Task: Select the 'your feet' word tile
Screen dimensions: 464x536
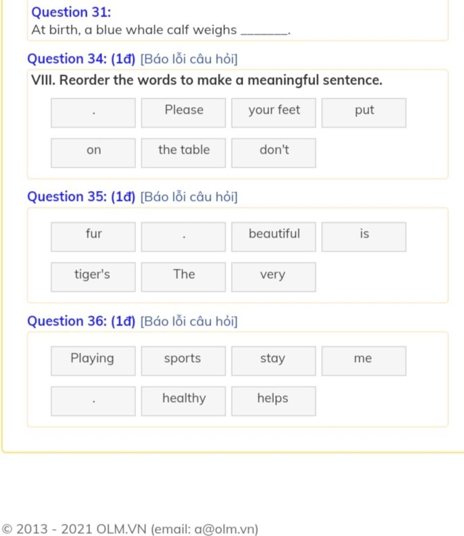Action: pyautogui.click(x=274, y=112)
